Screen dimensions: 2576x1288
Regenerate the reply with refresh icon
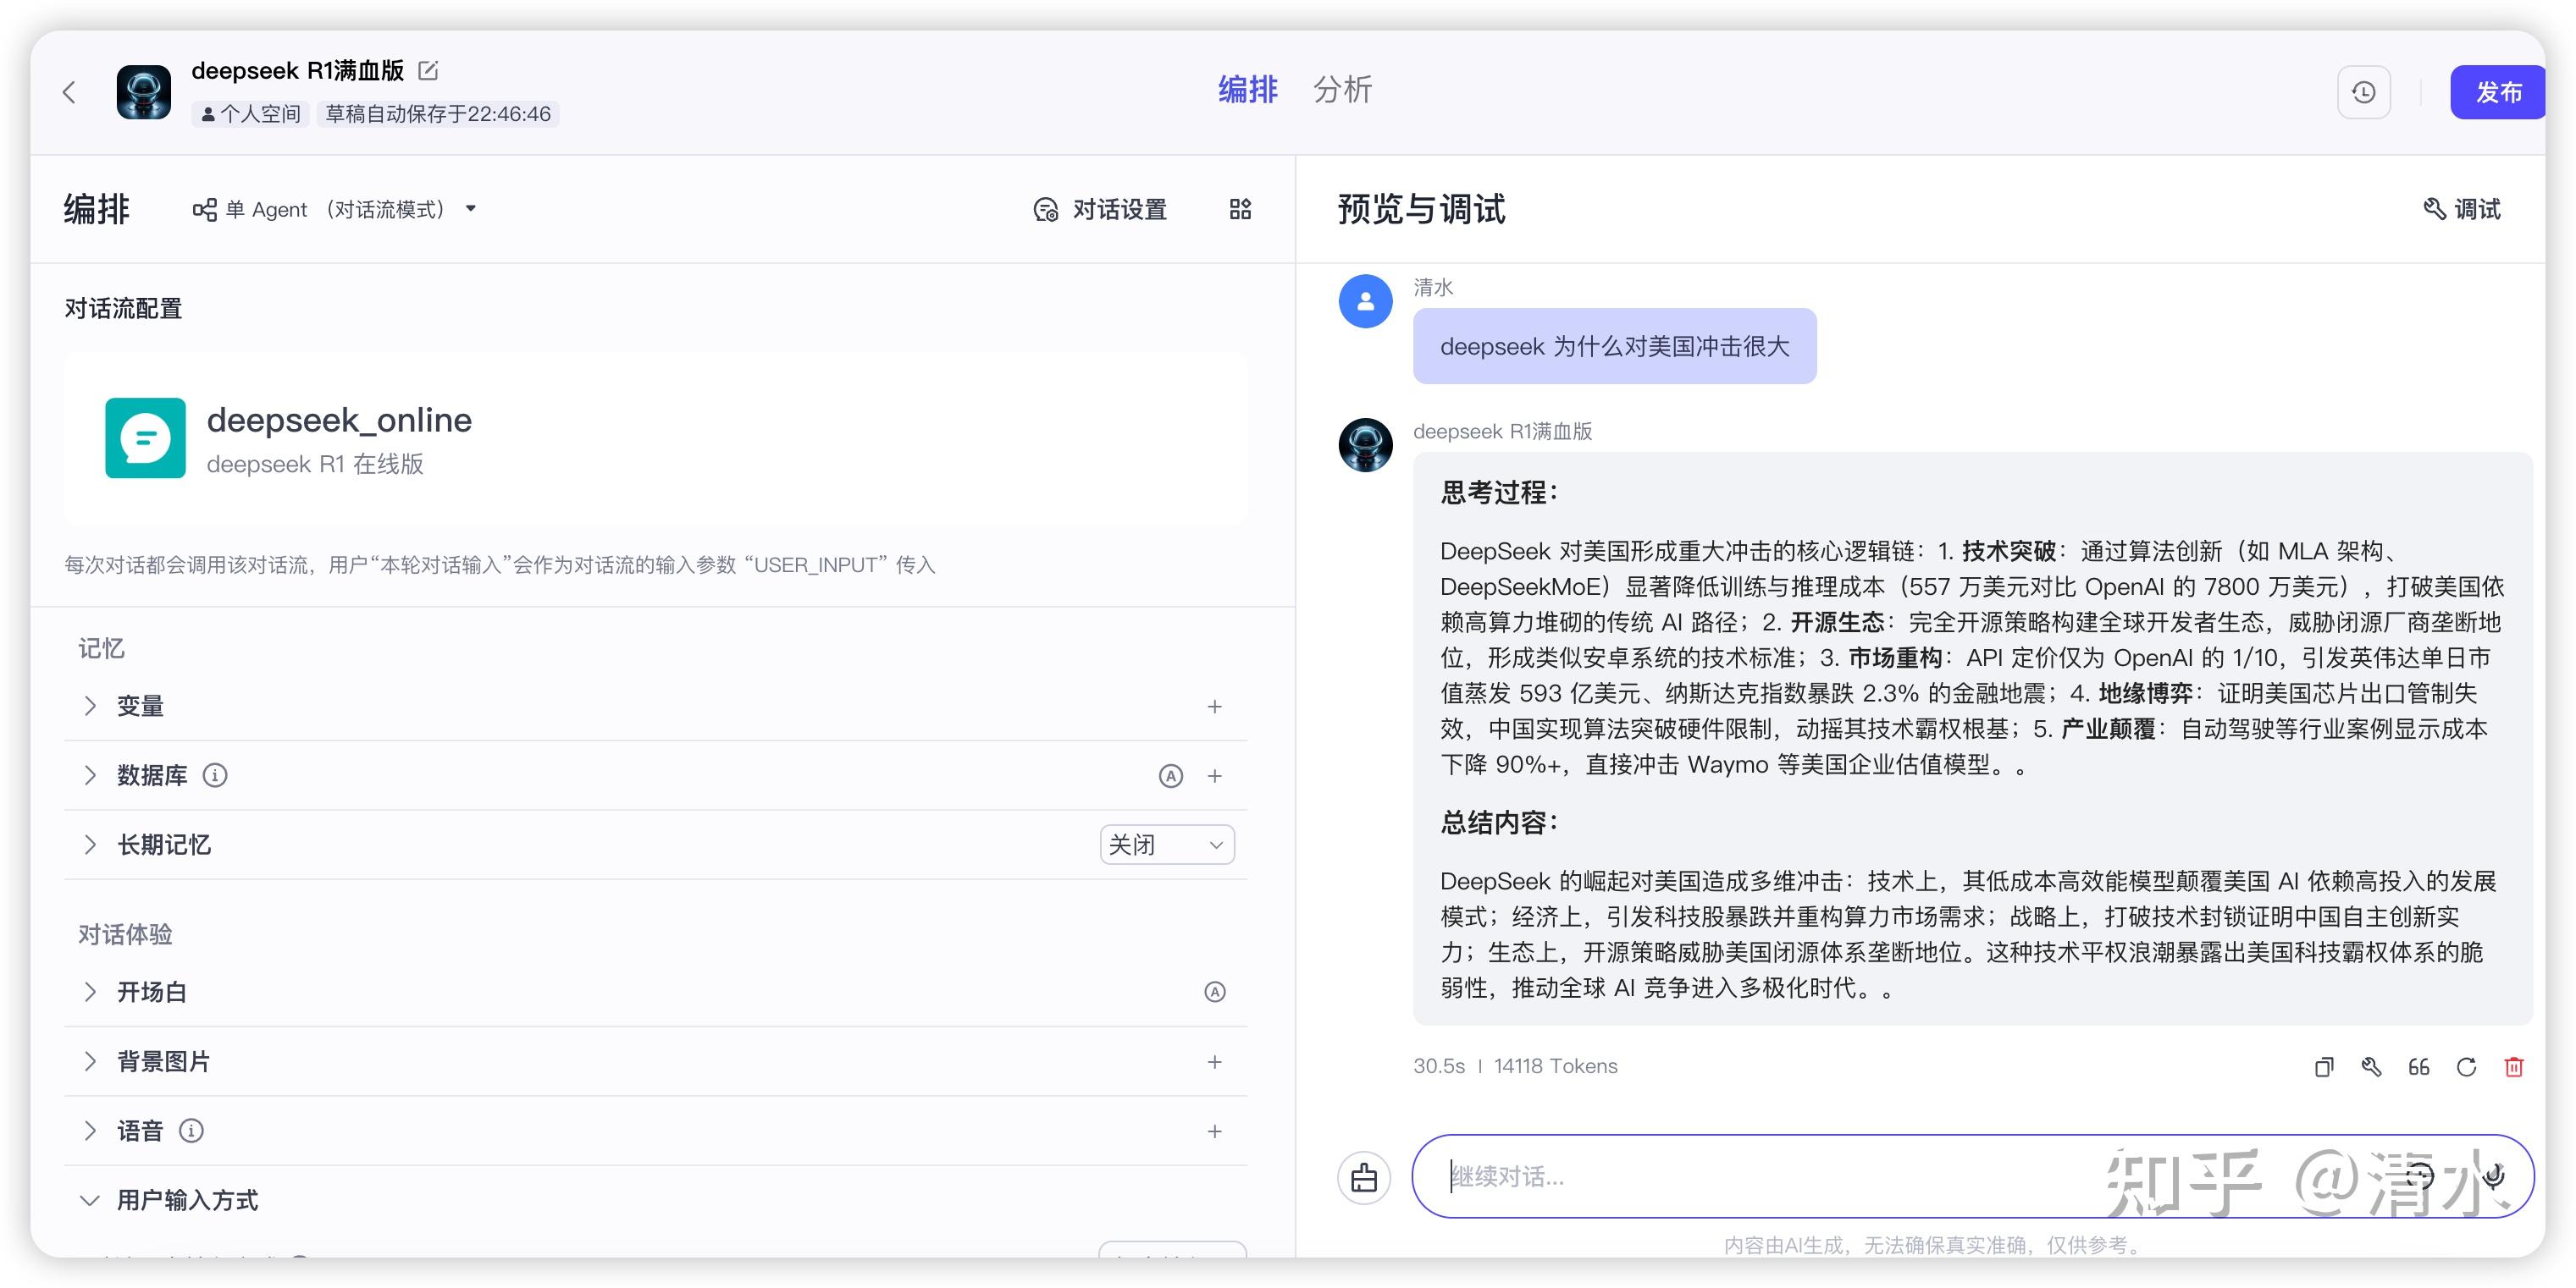pyautogui.click(x=2466, y=1067)
